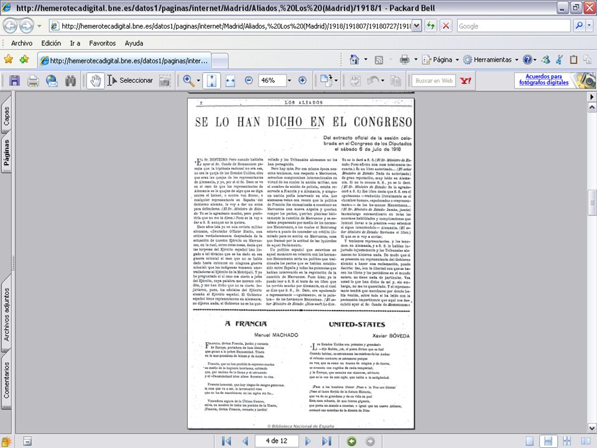This screenshot has height=448, width=597.
Task: Go to the first page
Action: (x=226, y=441)
